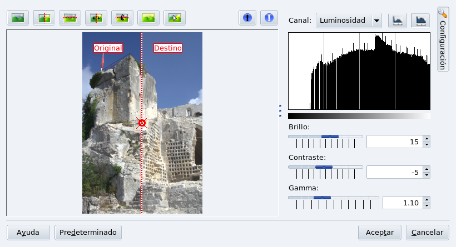Open the Canal Luminosidad dropdown
Image resolution: width=456 pixels, height=247 pixels.
349,21
